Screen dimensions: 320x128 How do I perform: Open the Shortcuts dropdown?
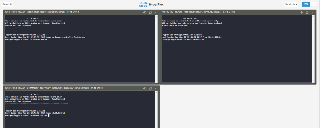(x=291, y=4)
